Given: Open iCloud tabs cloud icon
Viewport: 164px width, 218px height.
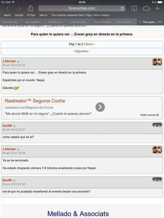Looking at the screenshot, I should (x=146, y=8).
